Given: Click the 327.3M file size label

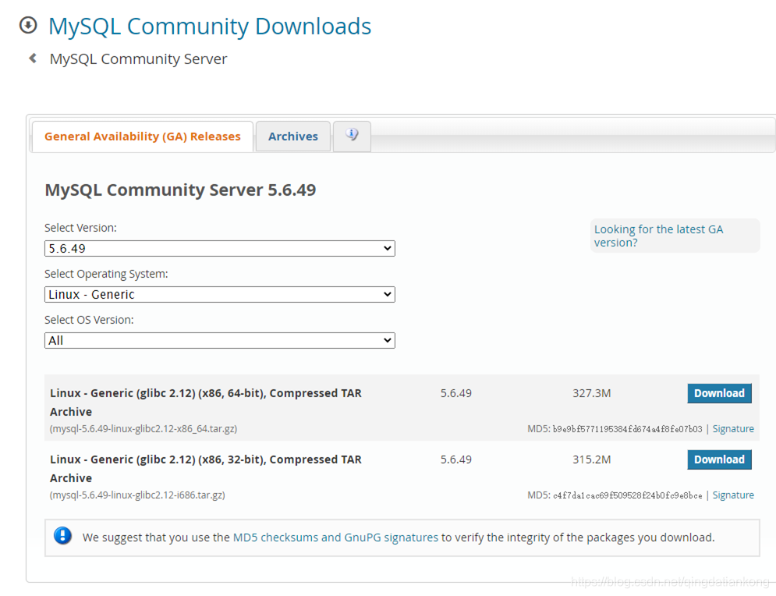Looking at the screenshot, I should 591,393.
